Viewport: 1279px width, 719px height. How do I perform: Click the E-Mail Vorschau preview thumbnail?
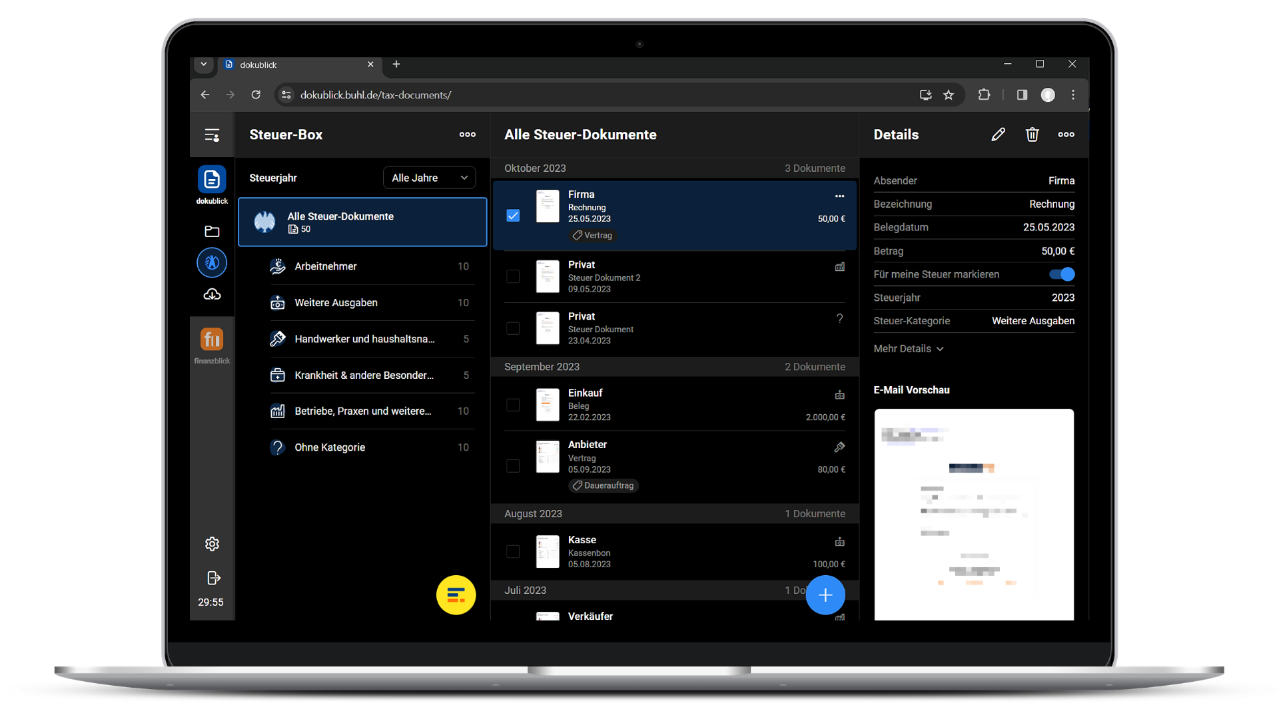click(x=973, y=514)
